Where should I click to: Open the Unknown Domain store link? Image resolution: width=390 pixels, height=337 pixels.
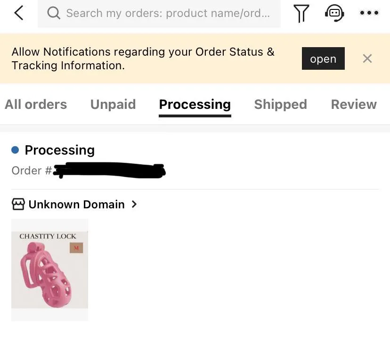click(76, 204)
